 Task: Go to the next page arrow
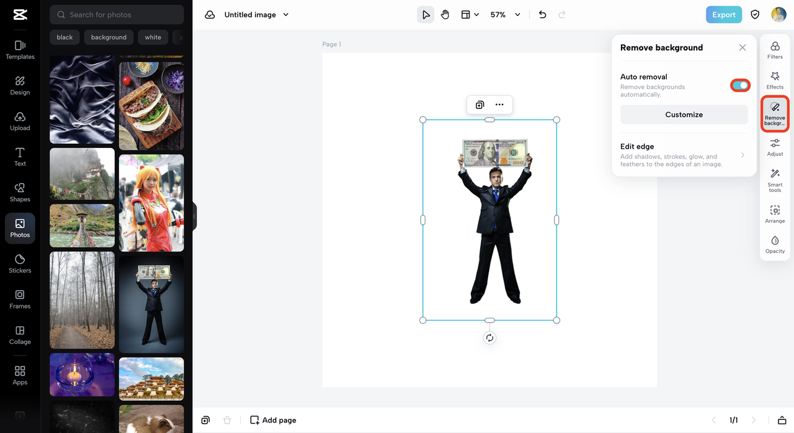[754, 420]
